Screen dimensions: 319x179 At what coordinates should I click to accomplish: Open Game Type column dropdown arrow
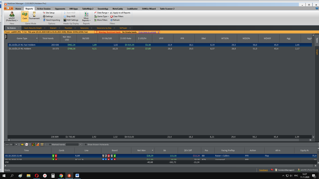tap(37, 38)
